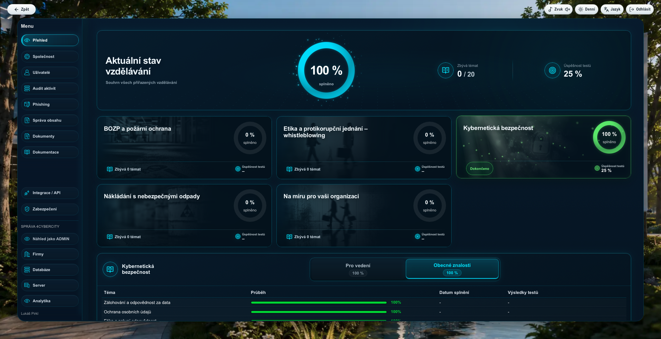Open the Etika a protikorupční jednání card
This screenshot has height=339, width=661.
point(364,148)
